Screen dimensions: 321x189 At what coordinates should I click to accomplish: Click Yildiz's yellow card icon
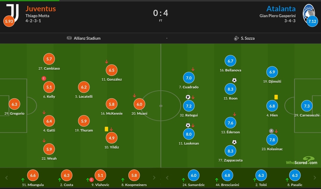(106, 129)
